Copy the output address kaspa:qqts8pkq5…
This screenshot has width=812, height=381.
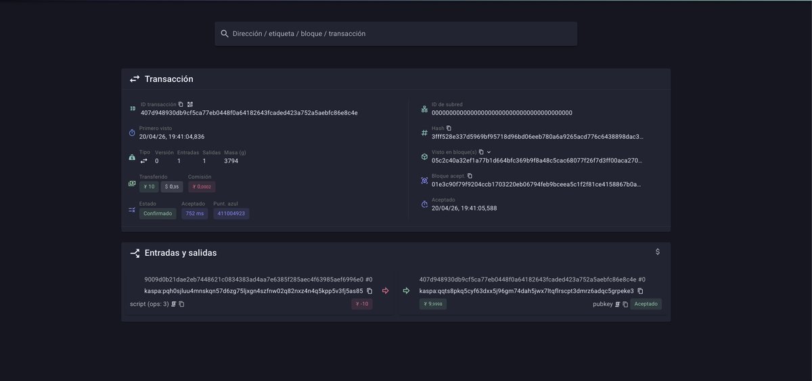tap(640, 291)
